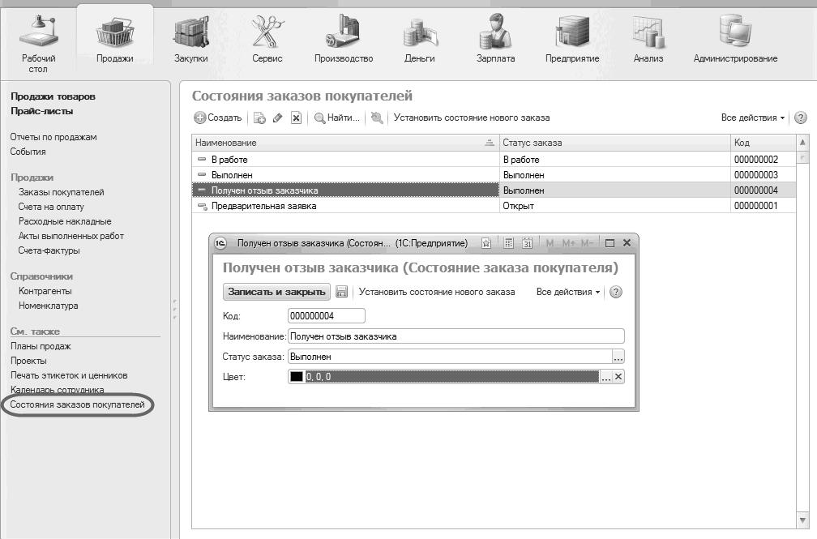Screen dimensions: 817x539
Task: Click the M+ button in dialog title bar
Action: pos(568,243)
